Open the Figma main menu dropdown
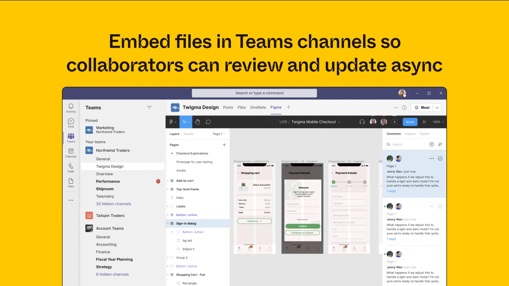This screenshot has width=509, height=286. (x=173, y=122)
